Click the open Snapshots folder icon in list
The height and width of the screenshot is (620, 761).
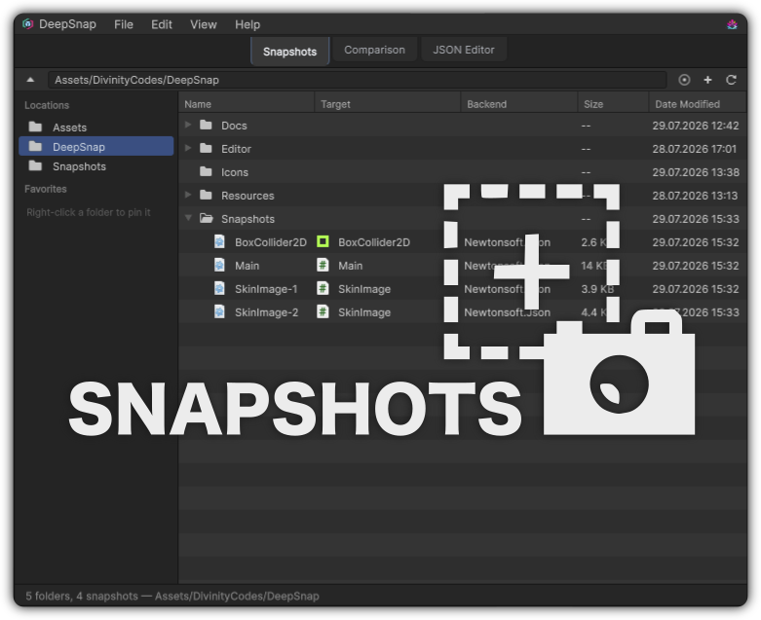click(x=207, y=218)
